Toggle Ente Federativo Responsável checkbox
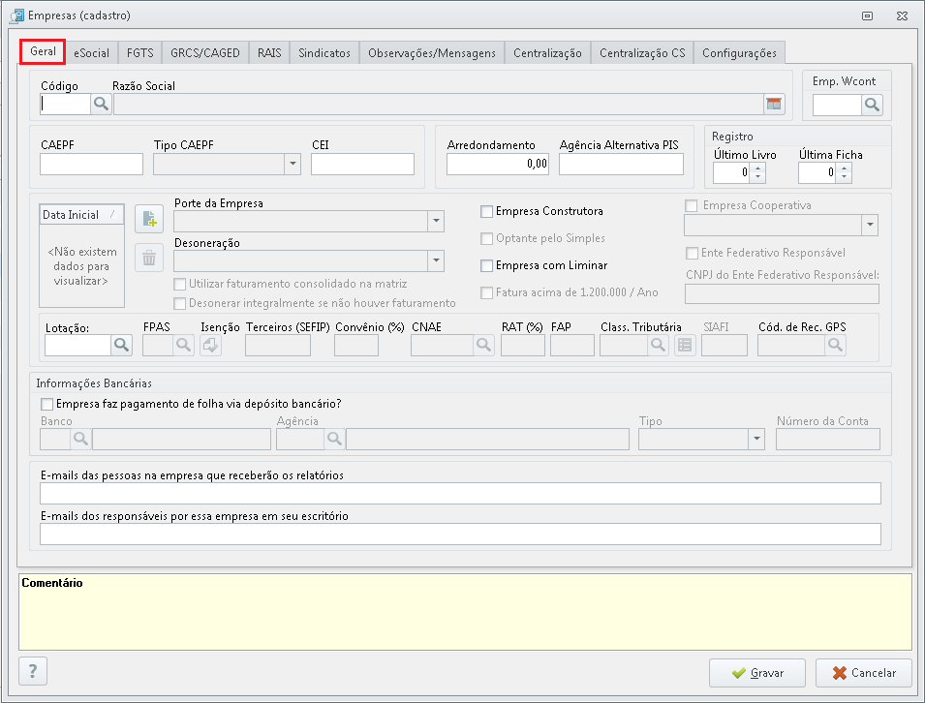 (692, 253)
